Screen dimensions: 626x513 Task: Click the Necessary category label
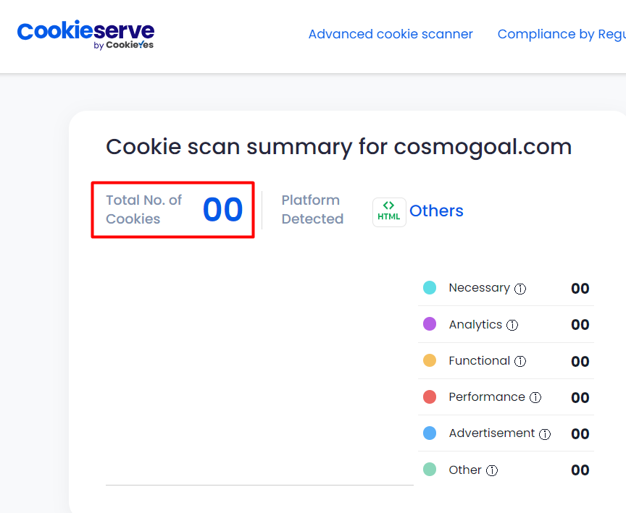click(x=479, y=288)
